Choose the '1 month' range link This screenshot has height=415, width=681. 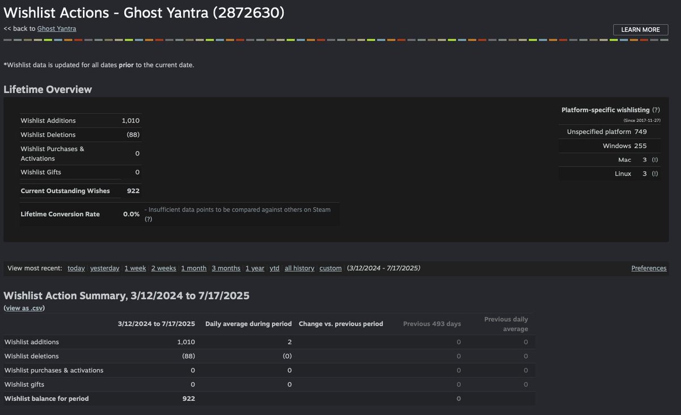click(x=194, y=268)
